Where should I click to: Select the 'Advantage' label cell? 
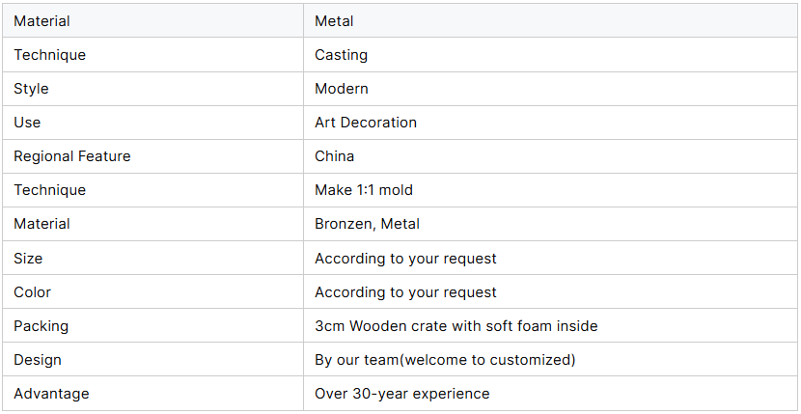(x=153, y=394)
